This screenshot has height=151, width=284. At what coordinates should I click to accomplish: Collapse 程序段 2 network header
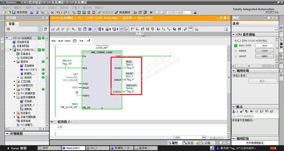coord(52,122)
